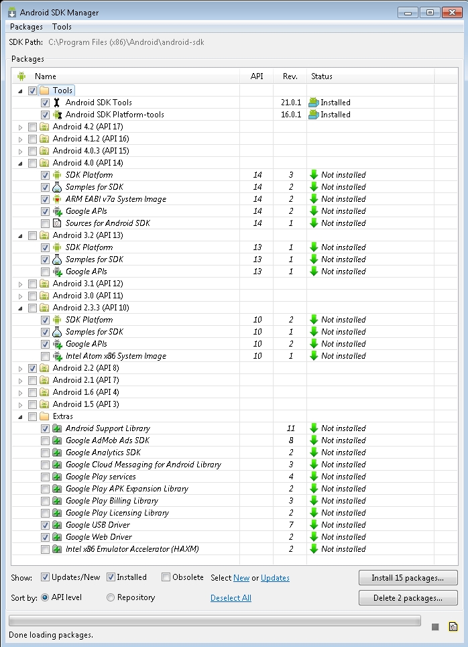
Task: Click the green download arrow for Google Web Driver
Action: pyautogui.click(x=314, y=537)
